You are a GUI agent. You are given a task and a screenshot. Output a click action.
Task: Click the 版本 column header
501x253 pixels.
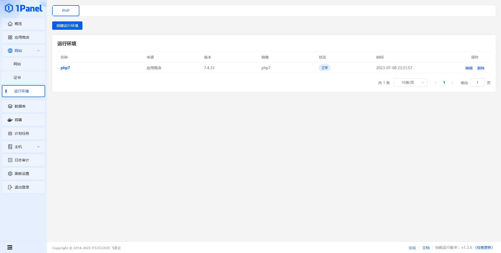(208, 57)
